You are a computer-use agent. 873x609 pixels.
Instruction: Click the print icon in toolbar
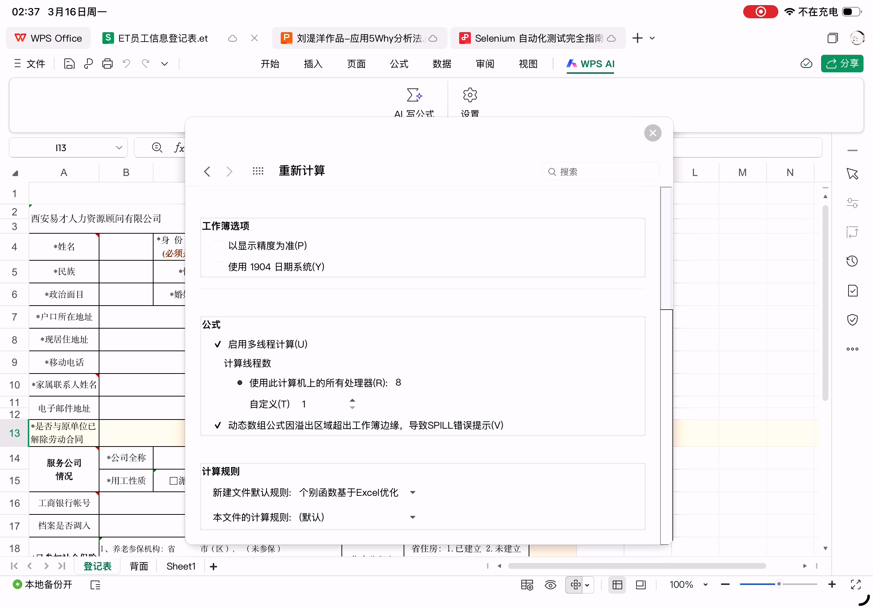(x=107, y=64)
